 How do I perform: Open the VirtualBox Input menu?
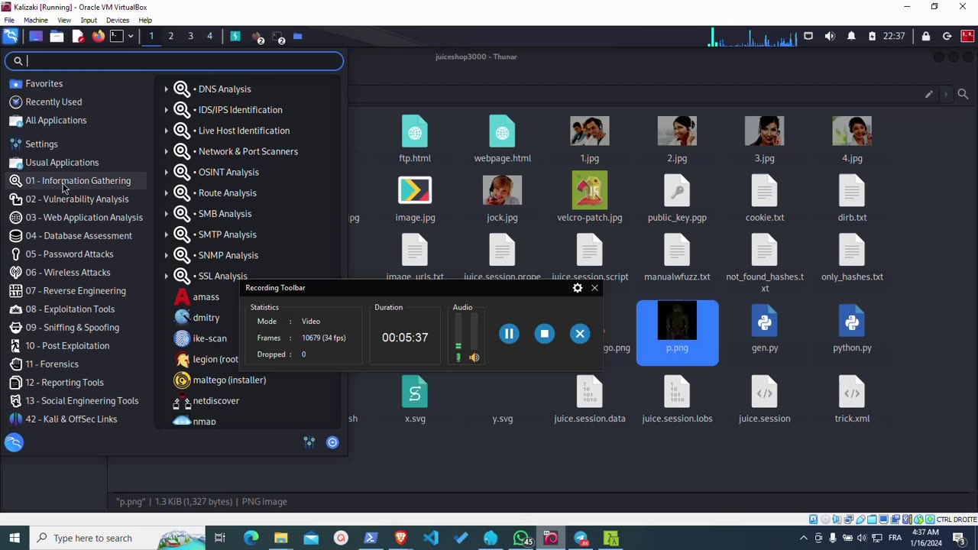tap(89, 20)
